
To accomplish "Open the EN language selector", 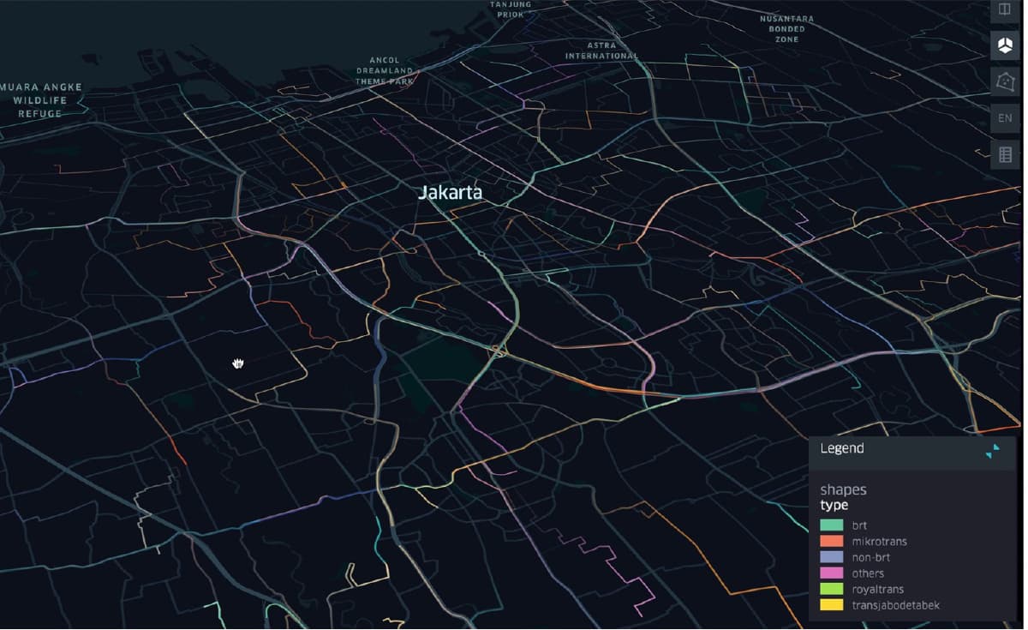I will click(1005, 117).
